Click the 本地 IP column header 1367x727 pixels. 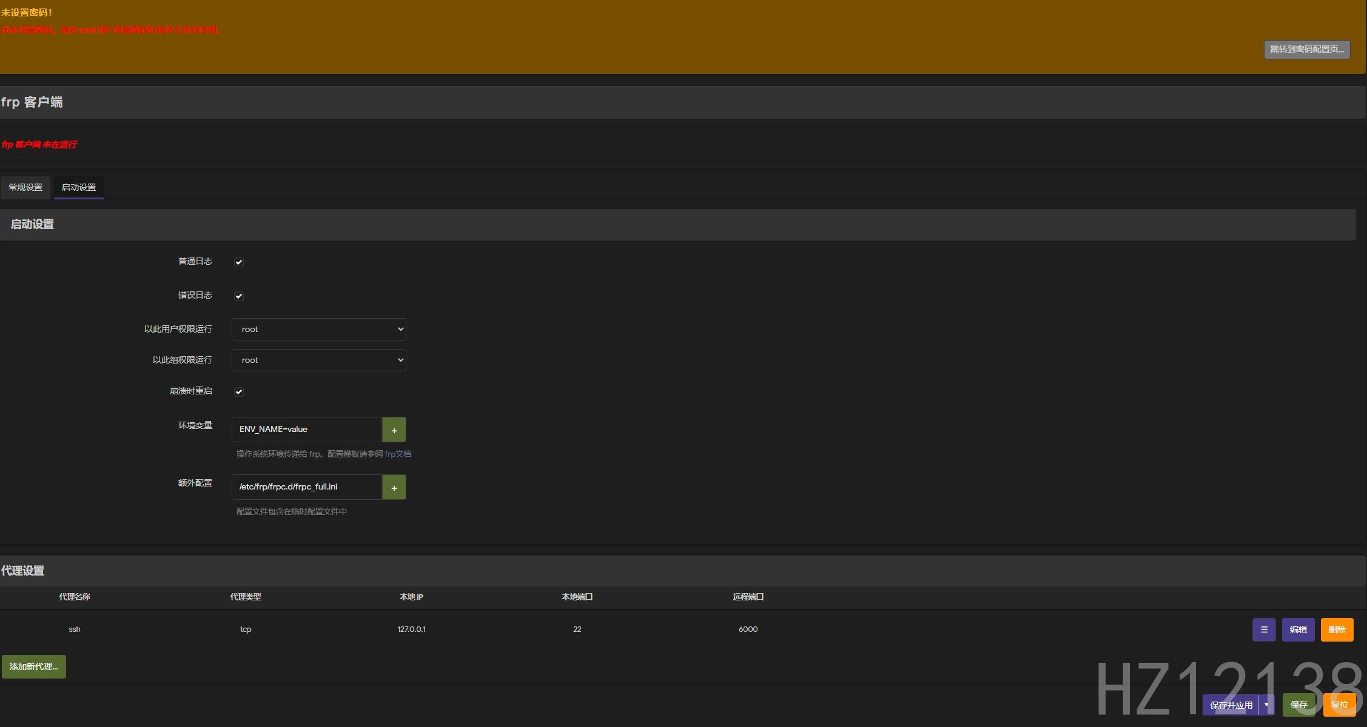click(411, 597)
